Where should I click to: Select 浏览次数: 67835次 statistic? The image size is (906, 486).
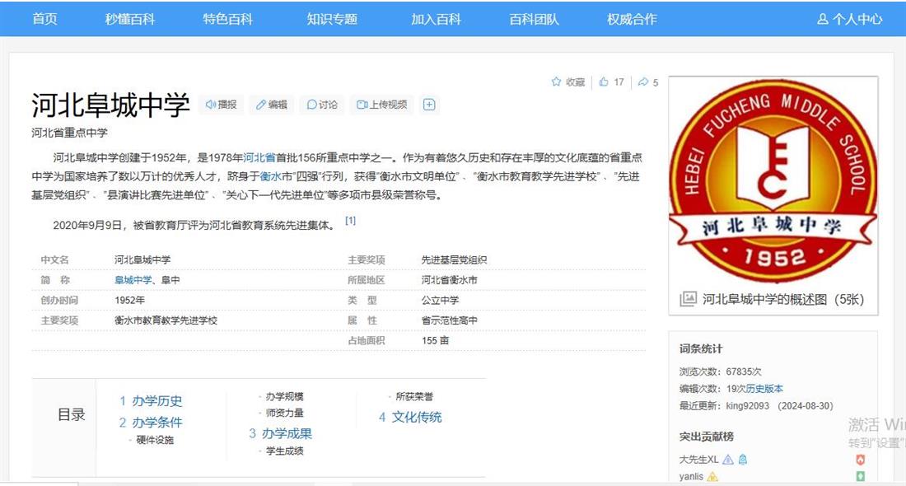coord(721,372)
